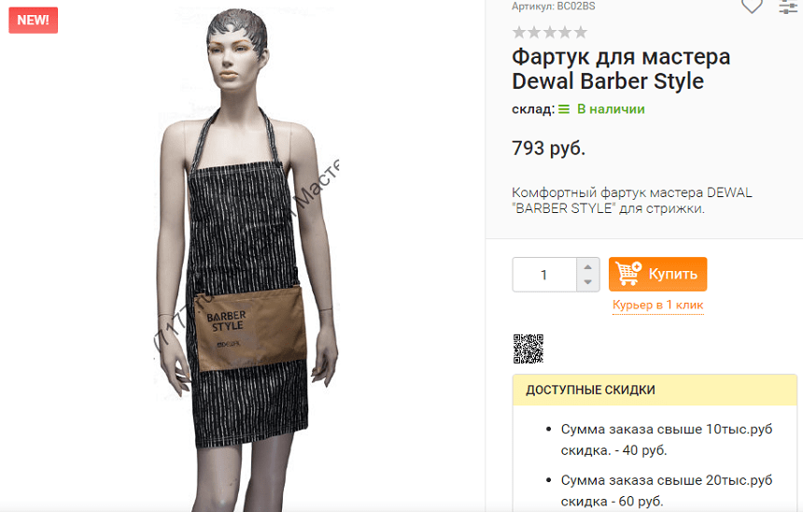
Task: Increase quantity with the up arrow
Action: [588, 266]
